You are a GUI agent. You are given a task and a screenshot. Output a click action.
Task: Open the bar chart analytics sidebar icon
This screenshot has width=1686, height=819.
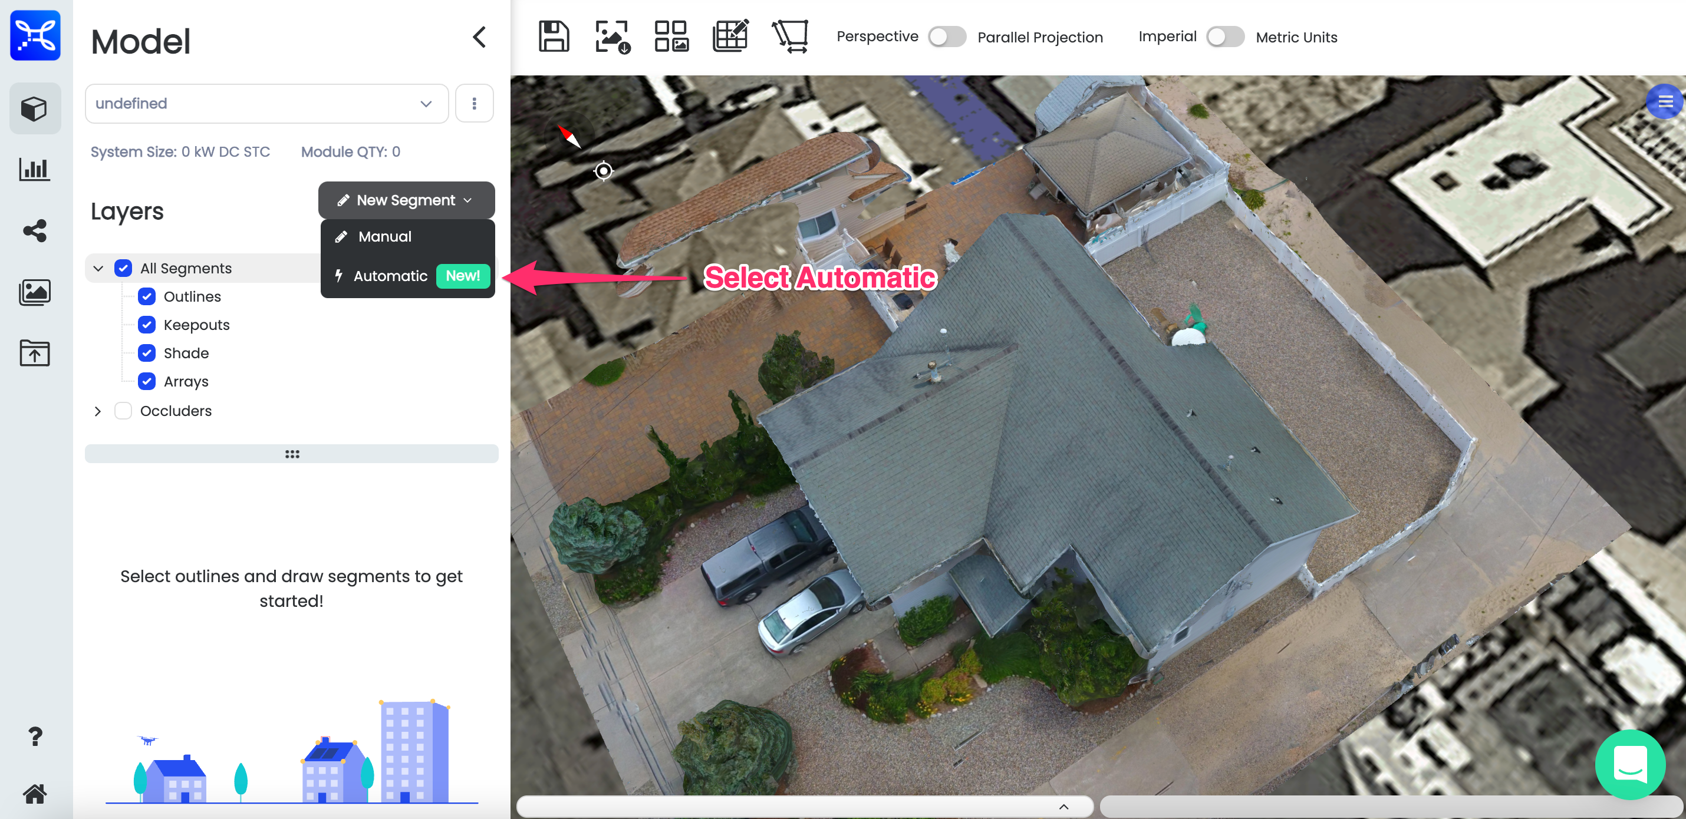click(x=35, y=170)
